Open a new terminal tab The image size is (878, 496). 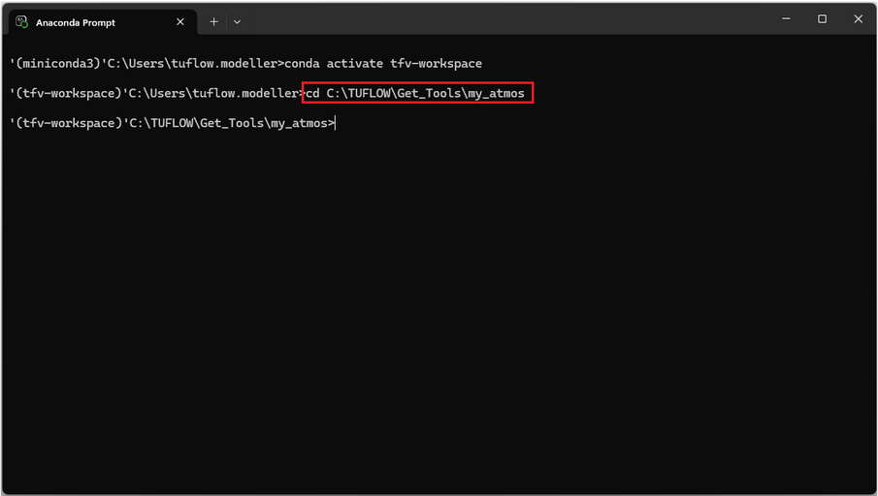[x=213, y=21]
